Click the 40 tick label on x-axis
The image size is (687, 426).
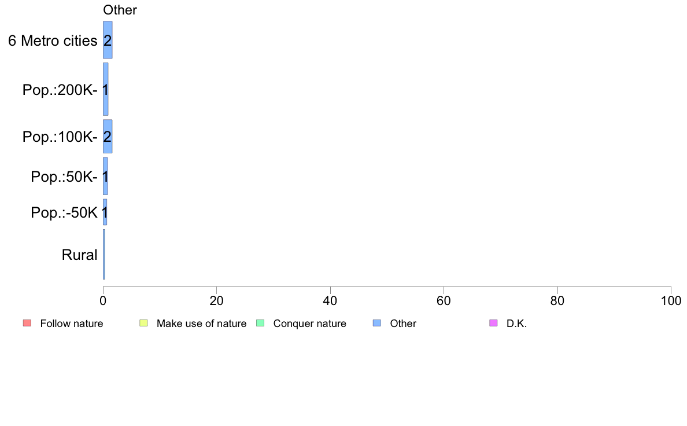[x=330, y=300]
